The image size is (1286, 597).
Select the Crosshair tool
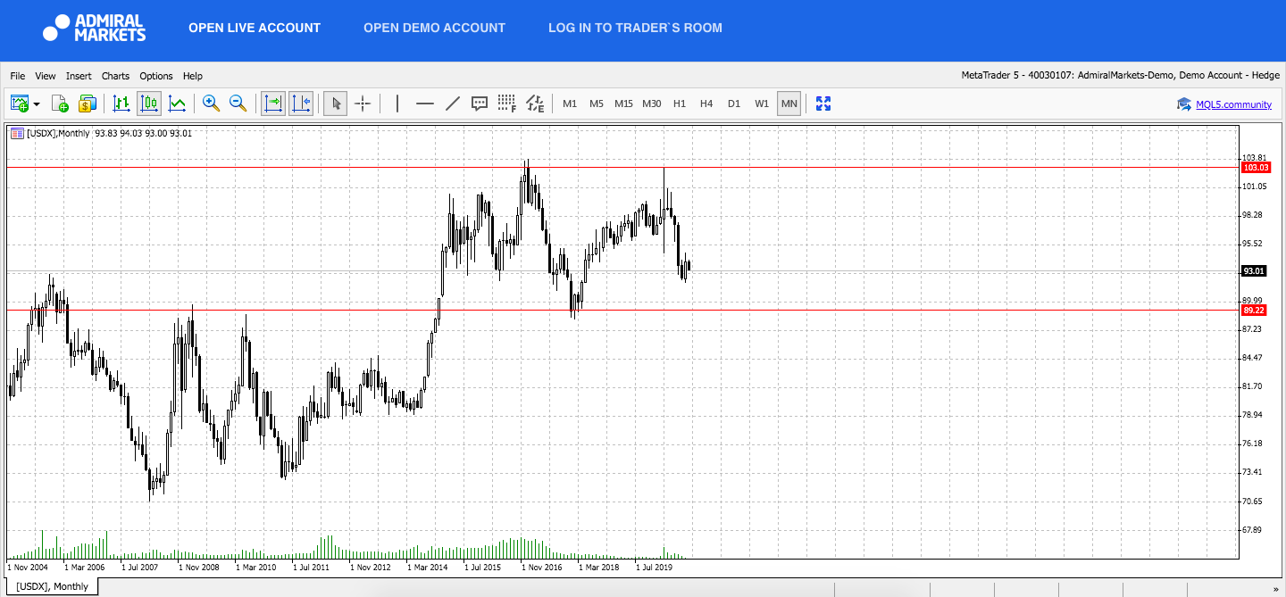click(363, 104)
